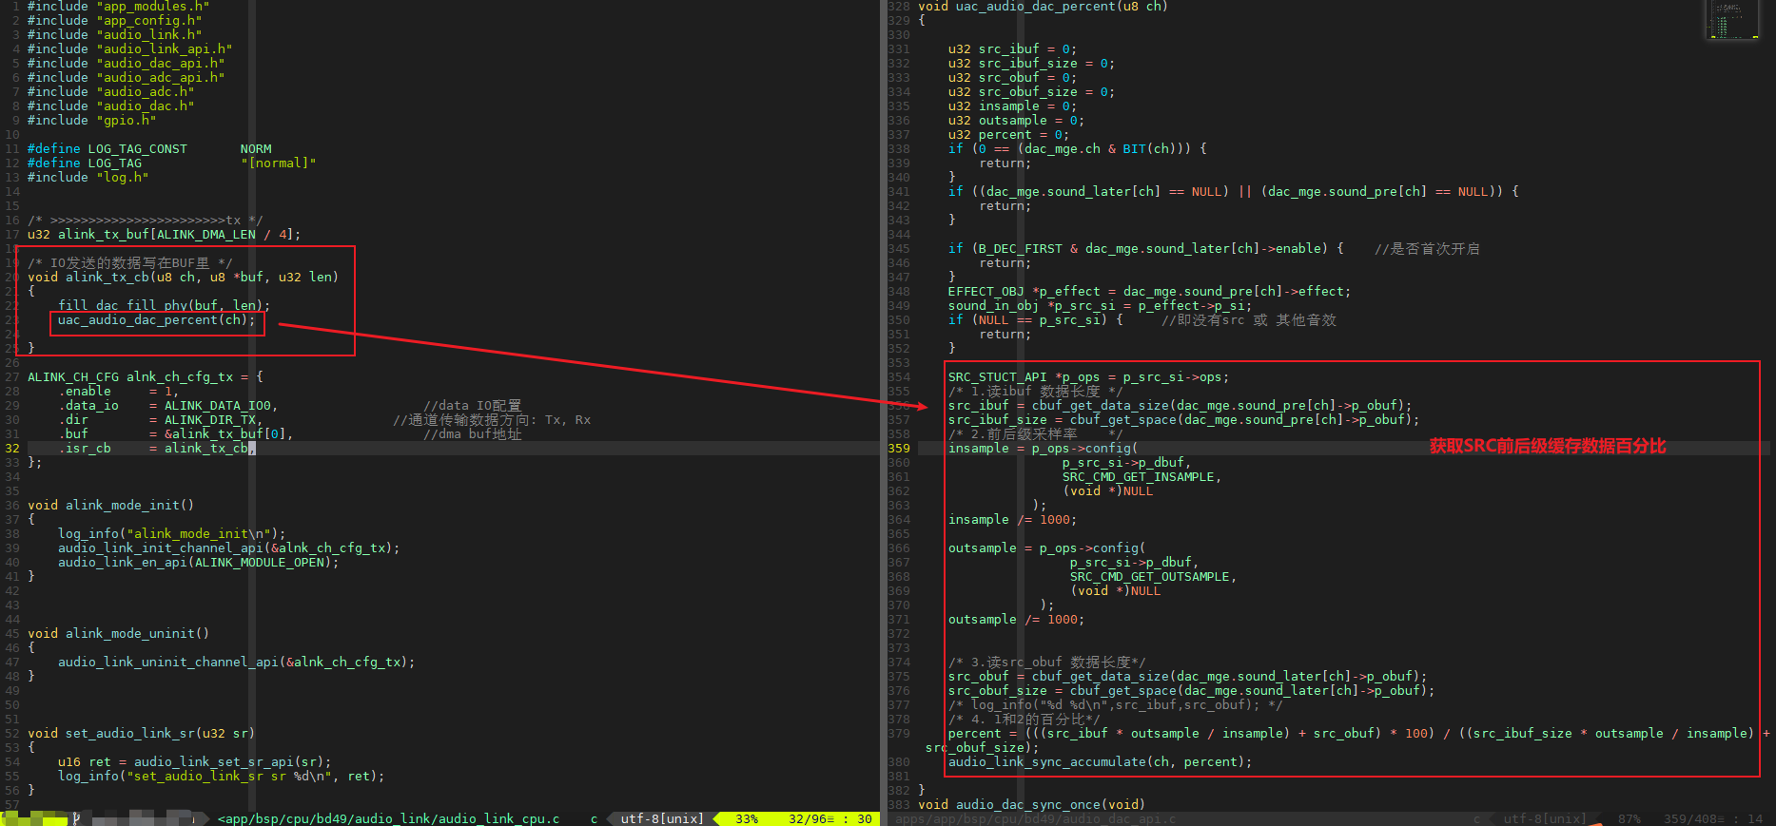
Task: Click the highlighted line number 359 in the right pane
Action: click(899, 448)
